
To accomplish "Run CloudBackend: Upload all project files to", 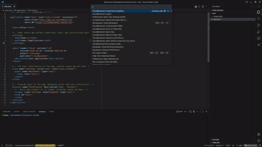I will pos(131,20).
